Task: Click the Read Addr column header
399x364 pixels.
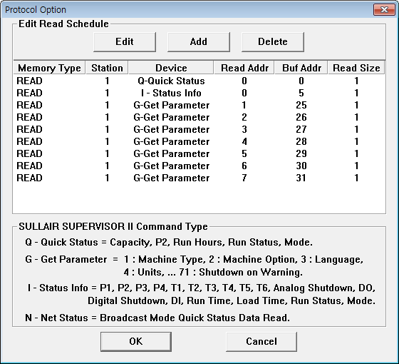Action: (244, 68)
